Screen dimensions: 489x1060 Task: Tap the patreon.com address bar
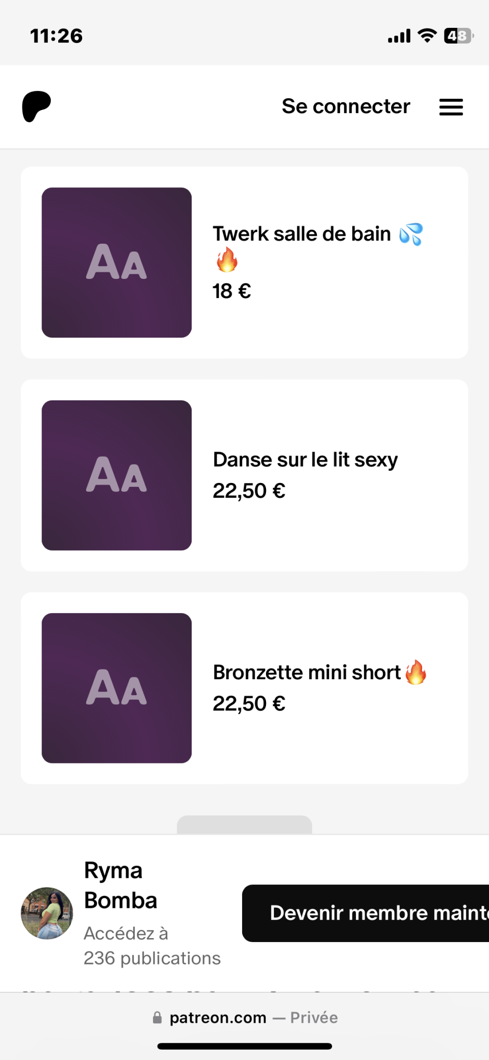pyautogui.click(x=244, y=1018)
